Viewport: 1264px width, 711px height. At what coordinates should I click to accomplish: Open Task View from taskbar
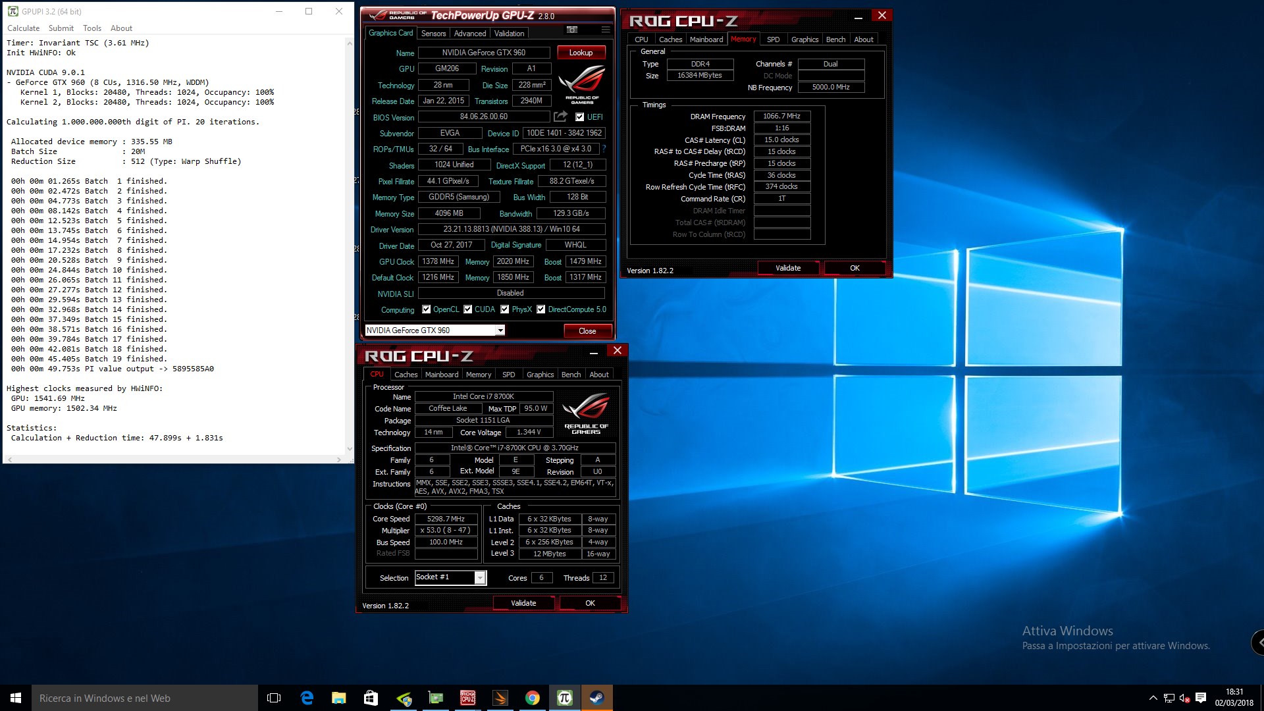pyautogui.click(x=274, y=698)
